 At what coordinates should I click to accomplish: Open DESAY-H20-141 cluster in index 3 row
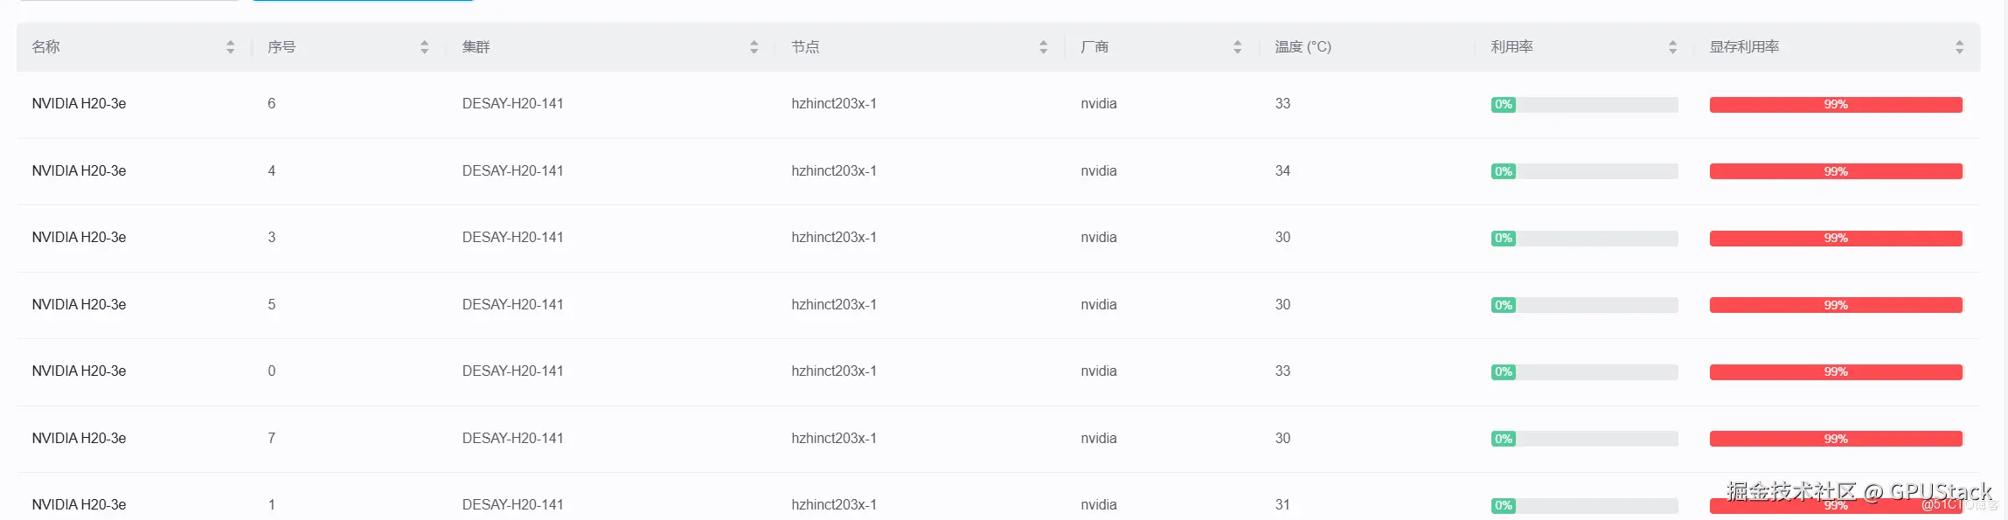click(512, 238)
